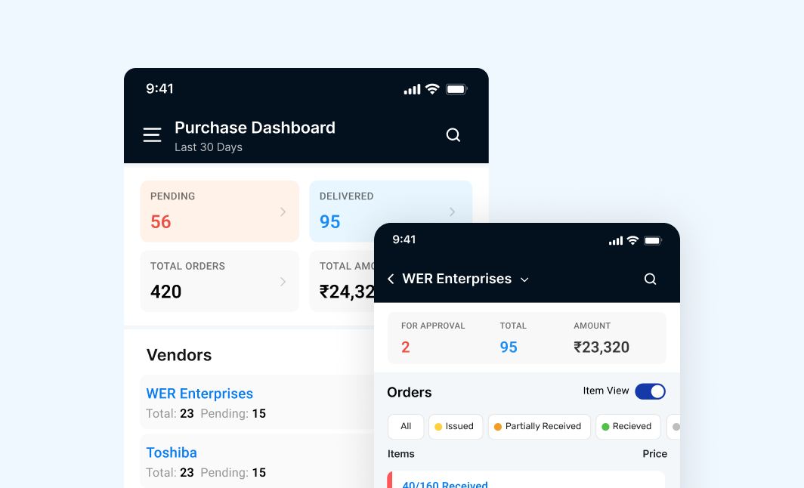Click the Price column header

655,454
